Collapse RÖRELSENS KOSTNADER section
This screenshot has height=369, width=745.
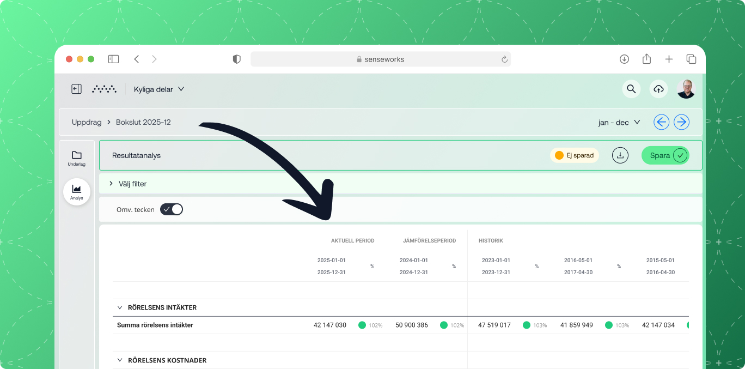click(x=120, y=360)
